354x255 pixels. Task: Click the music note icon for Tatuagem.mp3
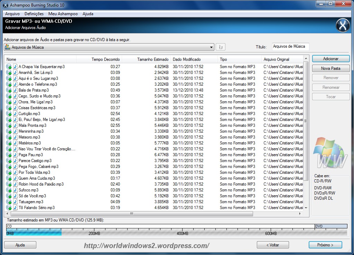[15, 202]
